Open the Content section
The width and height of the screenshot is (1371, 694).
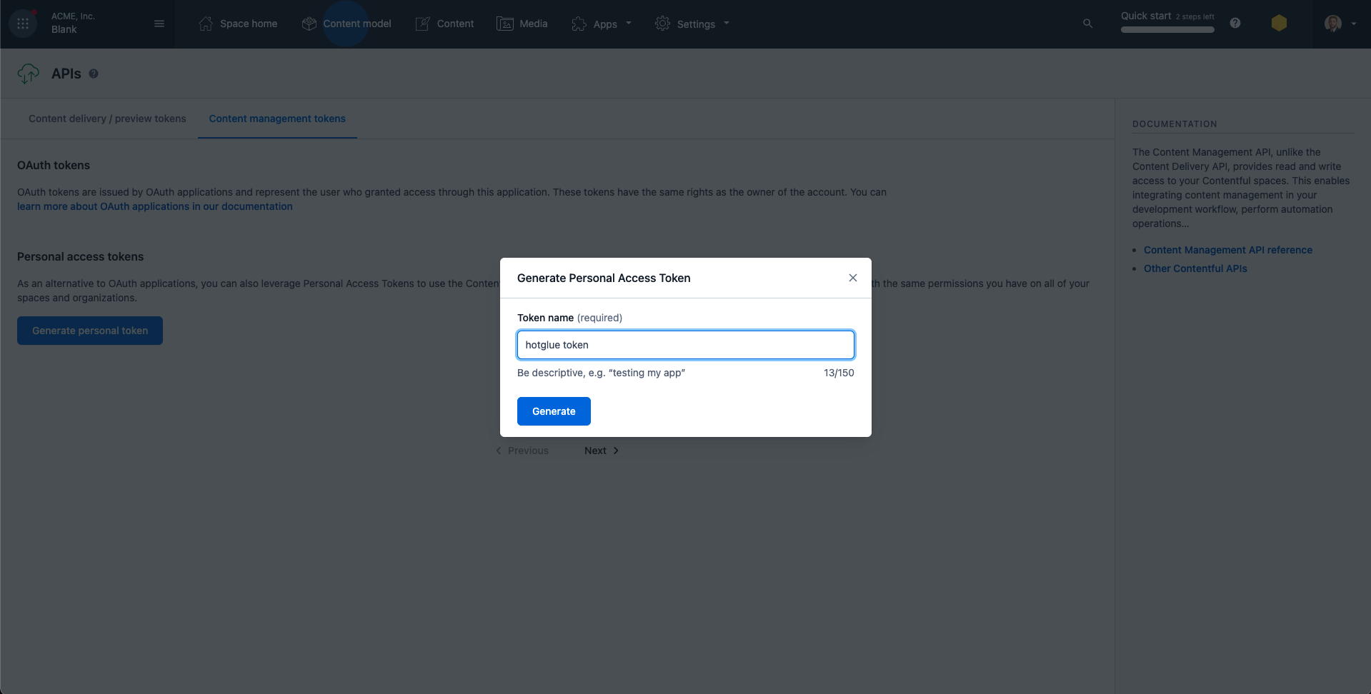[x=455, y=24]
